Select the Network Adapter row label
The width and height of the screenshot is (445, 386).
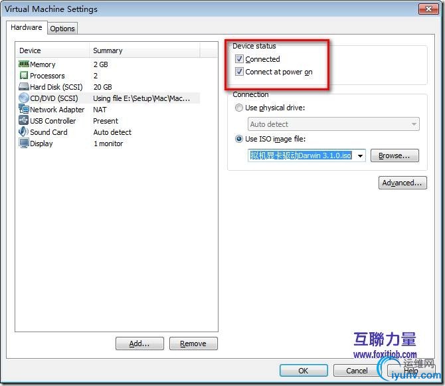tap(57, 110)
